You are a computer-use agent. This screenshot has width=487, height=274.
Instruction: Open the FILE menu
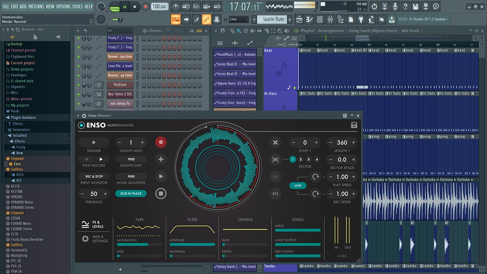coord(6,6)
